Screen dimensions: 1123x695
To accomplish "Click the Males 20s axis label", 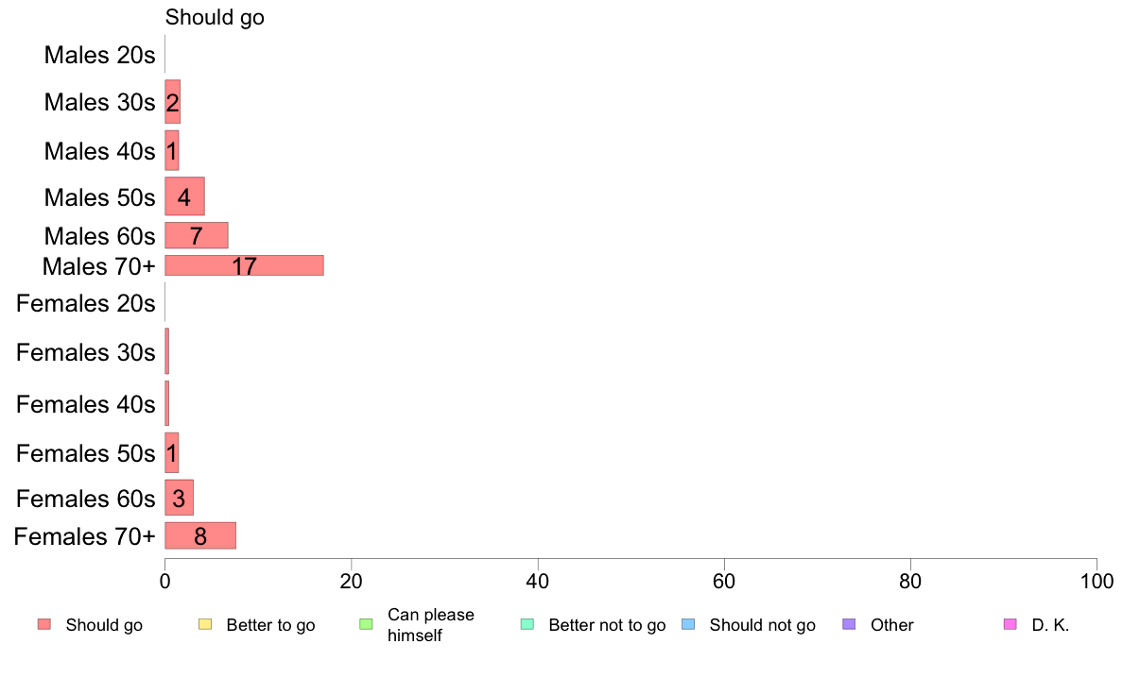I will pyautogui.click(x=99, y=55).
